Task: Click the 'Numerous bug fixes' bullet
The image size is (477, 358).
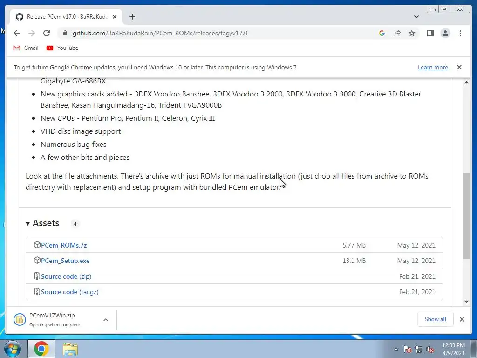Action: point(73,145)
